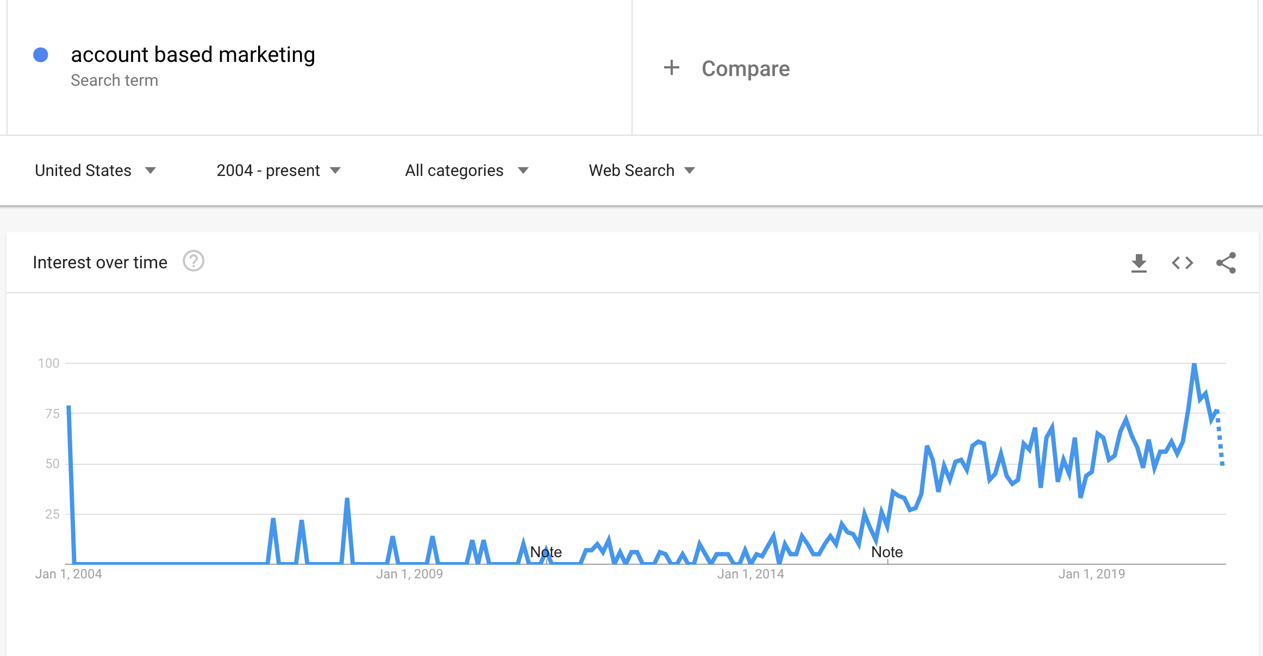Click the blue dot beside the search term
This screenshot has width=1263, height=656.
pos(41,55)
